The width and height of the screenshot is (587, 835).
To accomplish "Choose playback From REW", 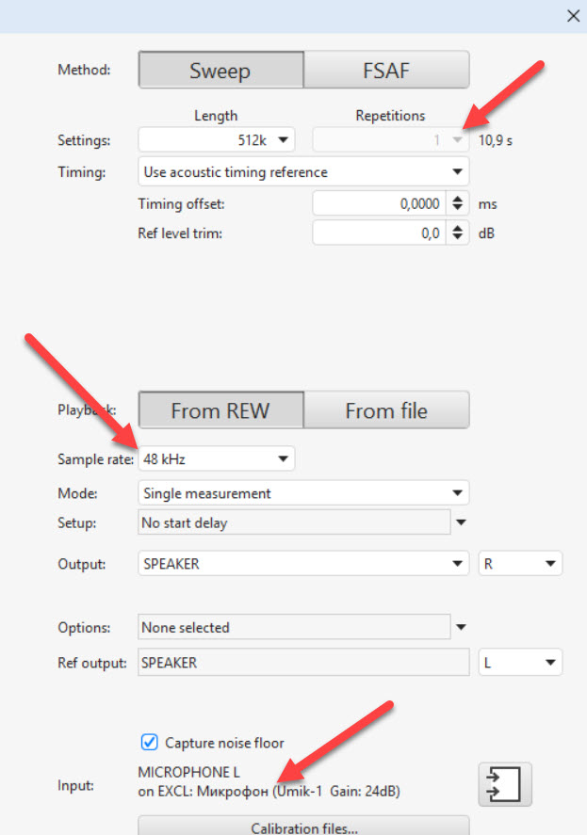I will [221, 410].
